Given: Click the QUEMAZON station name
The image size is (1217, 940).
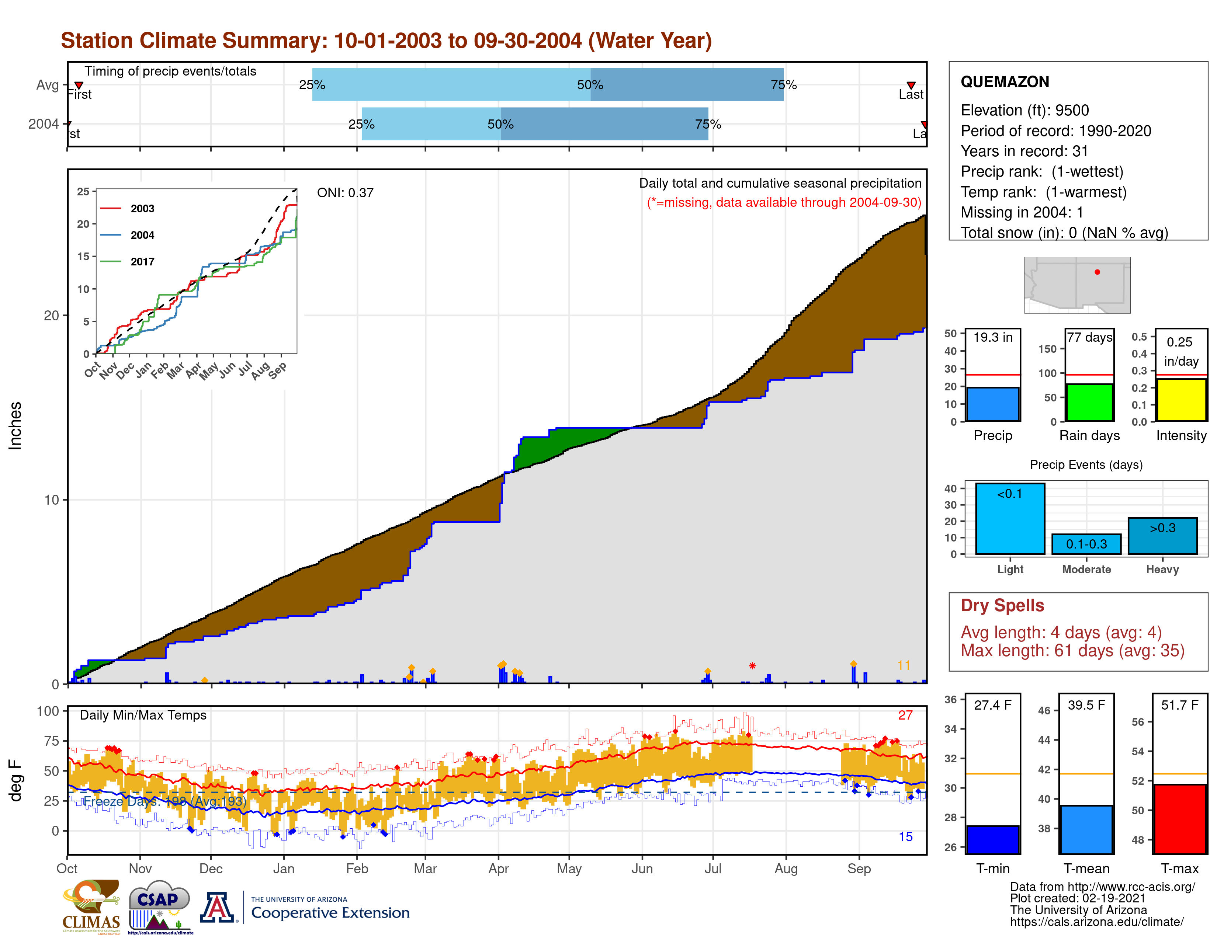Looking at the screenshot, I should tap(1005, 82).
